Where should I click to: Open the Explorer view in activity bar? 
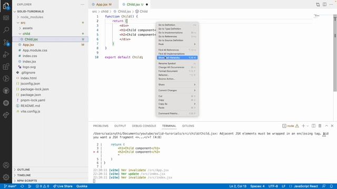click(6, 6)
